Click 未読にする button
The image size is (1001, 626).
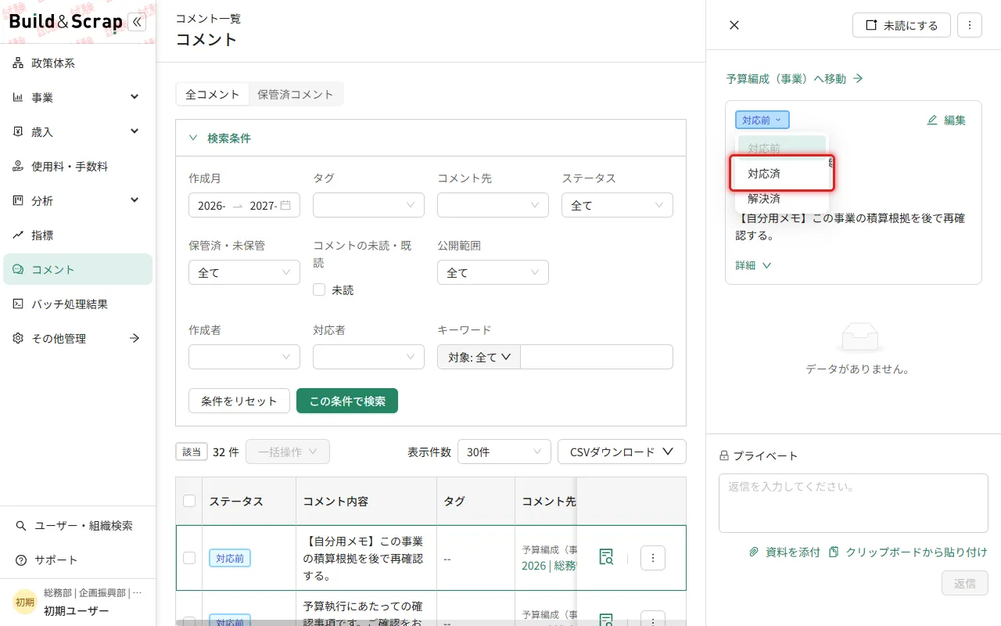pyautogui.click(x=902, y=25)
